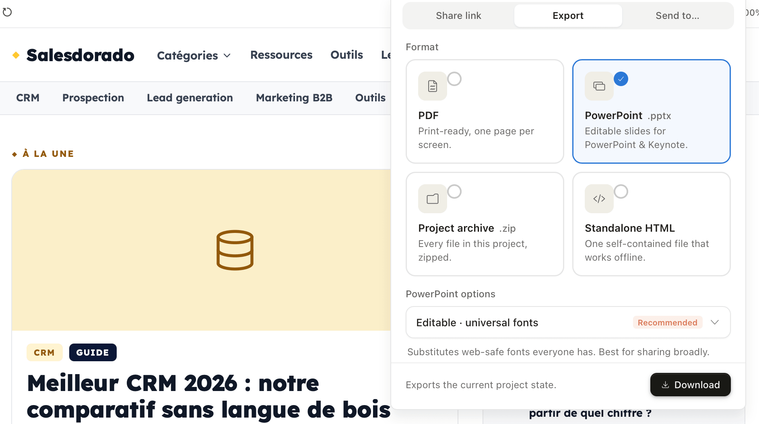Switch to the Share link tab

(x=458, y=16)
